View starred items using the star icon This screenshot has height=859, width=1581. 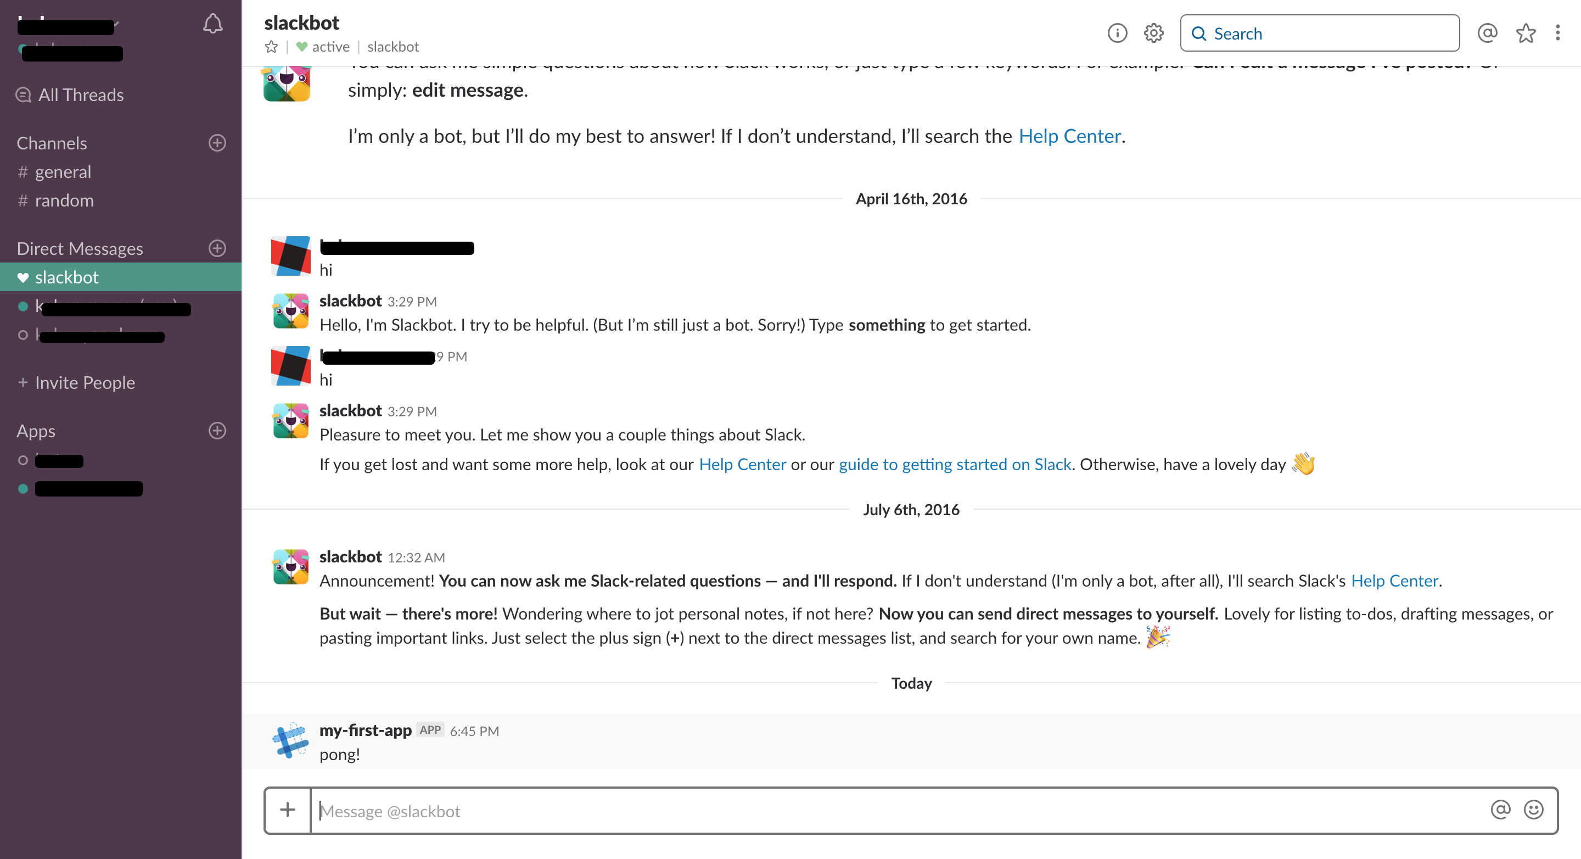(x=1526, y=33)
